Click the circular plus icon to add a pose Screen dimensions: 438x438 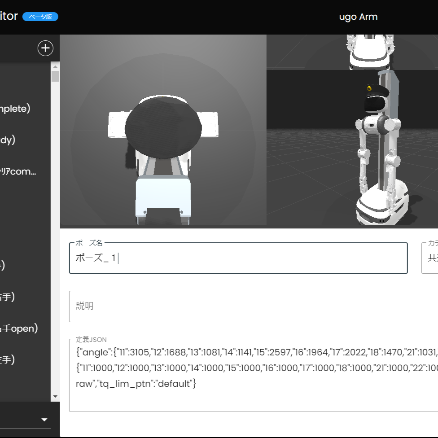[45, 48]
